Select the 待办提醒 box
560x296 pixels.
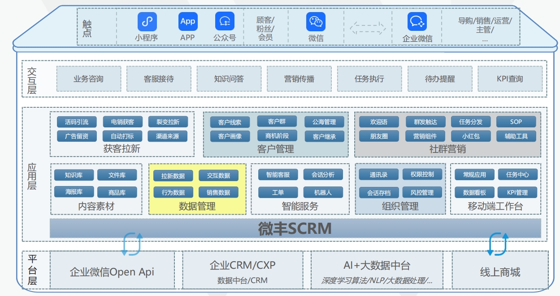[440, 79]
